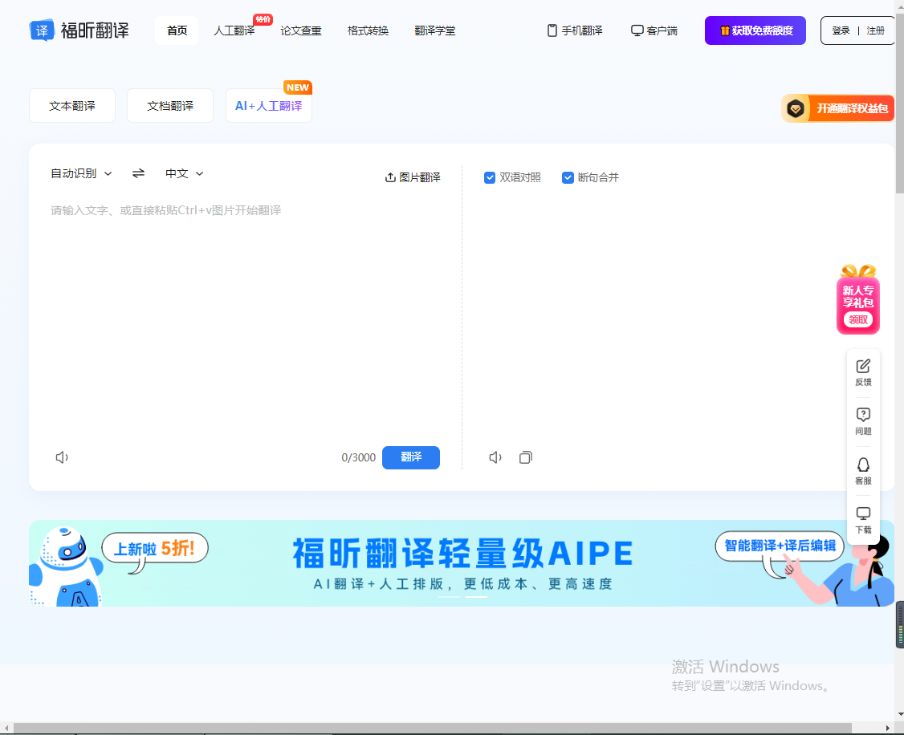Switch to the AI+人工翻译 tab
The height and width of the screenshot is (735, 904).
pos(269,105)
